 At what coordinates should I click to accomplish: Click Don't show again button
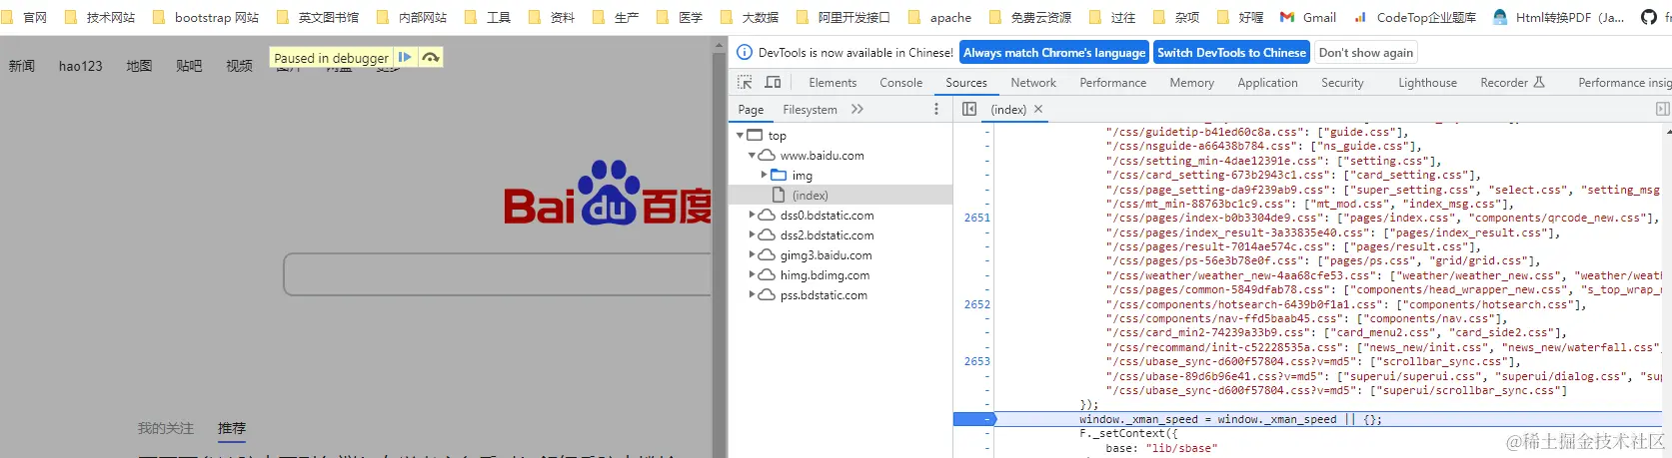tap(1365, 53)
